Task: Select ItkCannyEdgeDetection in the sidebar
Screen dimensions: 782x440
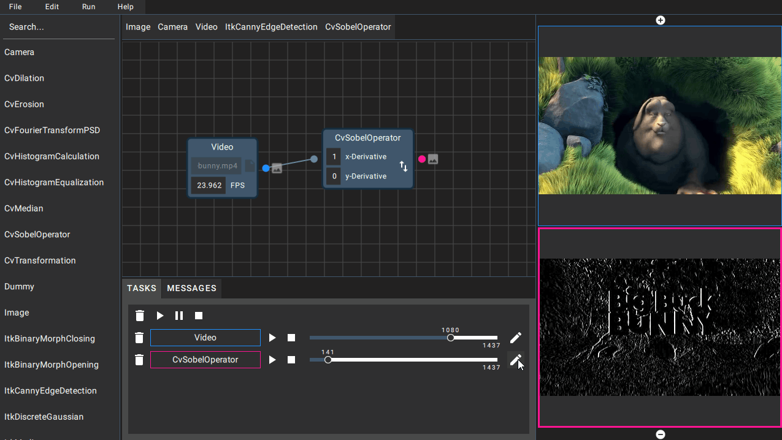Action: [51, 391]
